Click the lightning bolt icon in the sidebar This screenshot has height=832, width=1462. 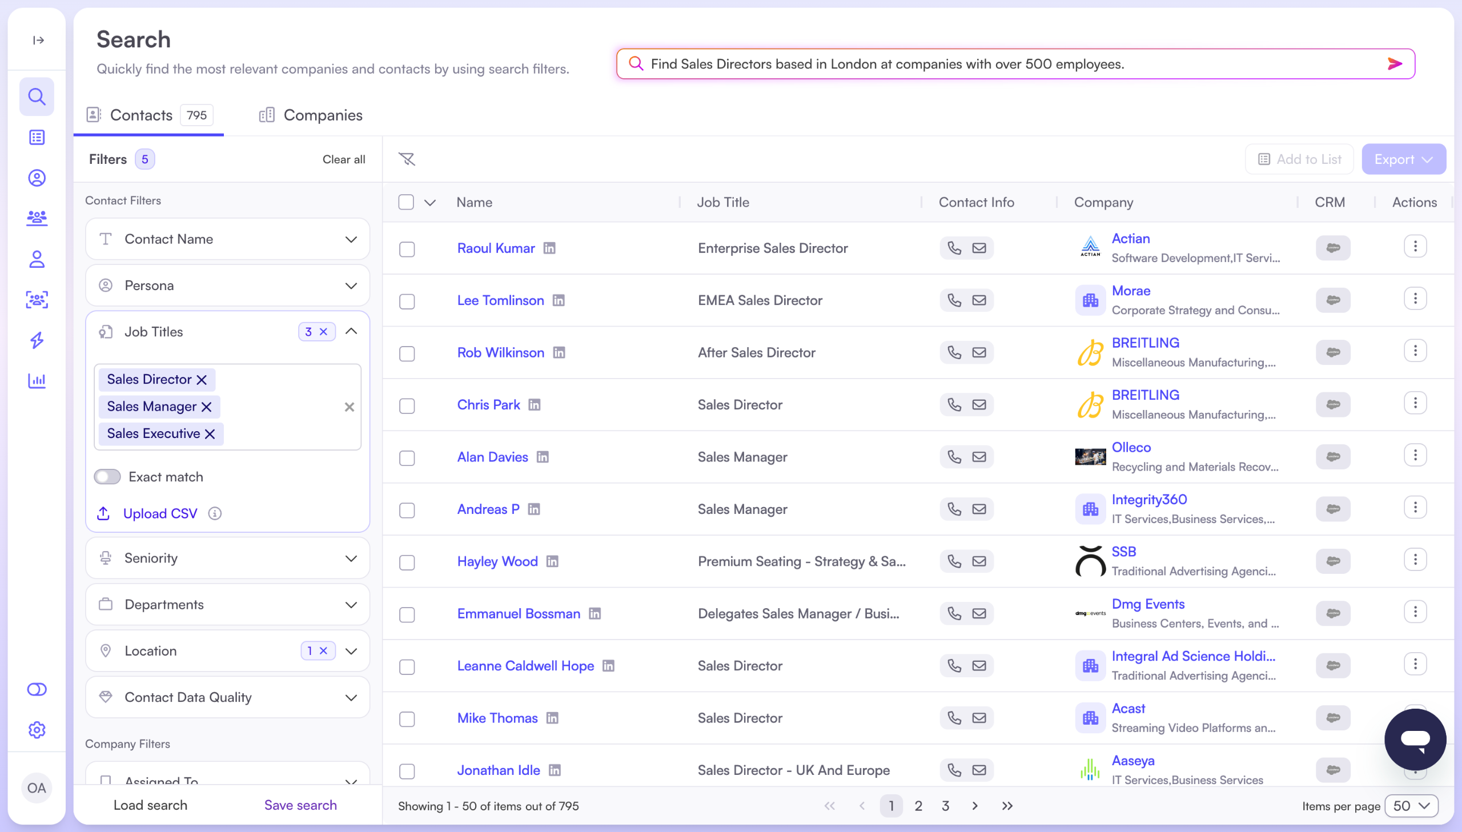(x=37, y=340)
